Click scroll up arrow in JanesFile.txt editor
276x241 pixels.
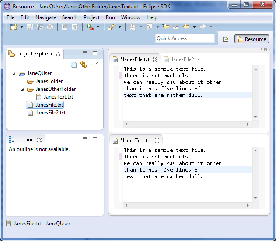(x=255, y=69)
